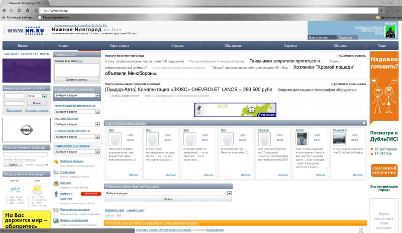Open the Работа в Нижнем helmet icon

click(56, 162)
